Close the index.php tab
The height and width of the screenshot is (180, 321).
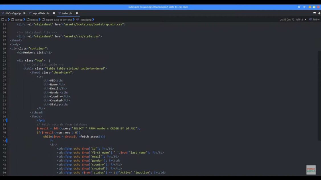point(77,13)
